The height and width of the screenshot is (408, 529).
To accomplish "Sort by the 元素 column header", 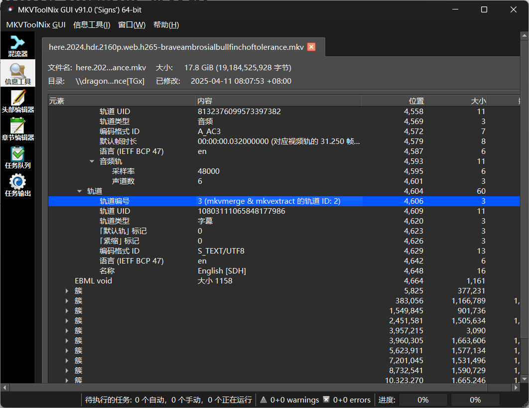I will pyautogui.click(x=122, y=101).
